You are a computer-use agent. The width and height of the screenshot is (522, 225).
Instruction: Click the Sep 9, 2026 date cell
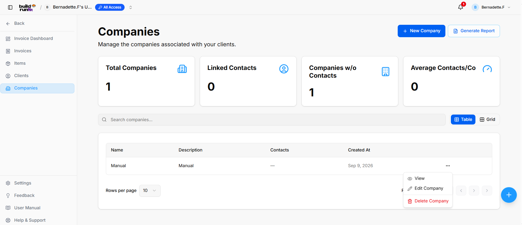coord(360,166)
